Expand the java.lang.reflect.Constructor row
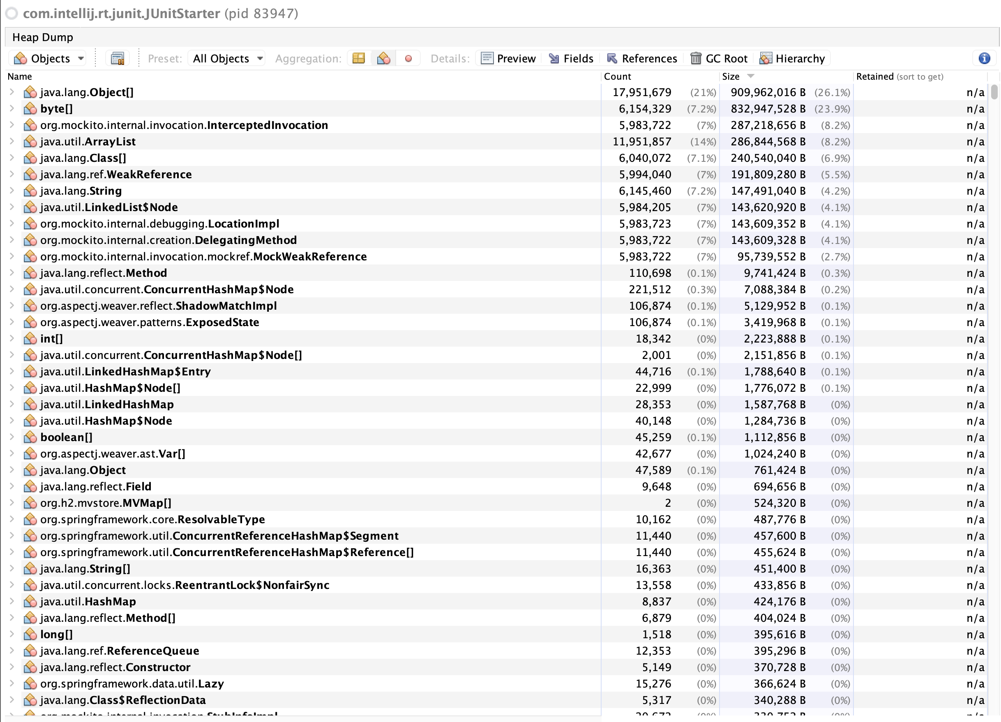This screenshot has width=1001, height=722. pos(12,667)
